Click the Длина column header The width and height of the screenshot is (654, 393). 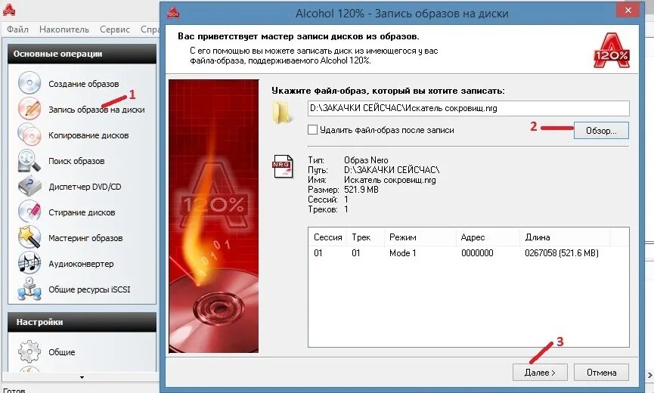point(538,237)
